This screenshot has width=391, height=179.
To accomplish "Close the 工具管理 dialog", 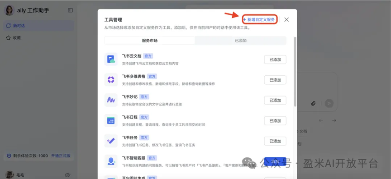I will pos(286,20).
